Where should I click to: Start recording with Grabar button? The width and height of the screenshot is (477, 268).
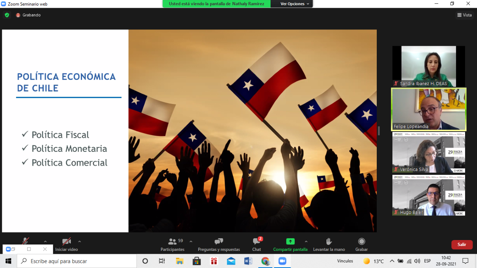click(361, 244)
